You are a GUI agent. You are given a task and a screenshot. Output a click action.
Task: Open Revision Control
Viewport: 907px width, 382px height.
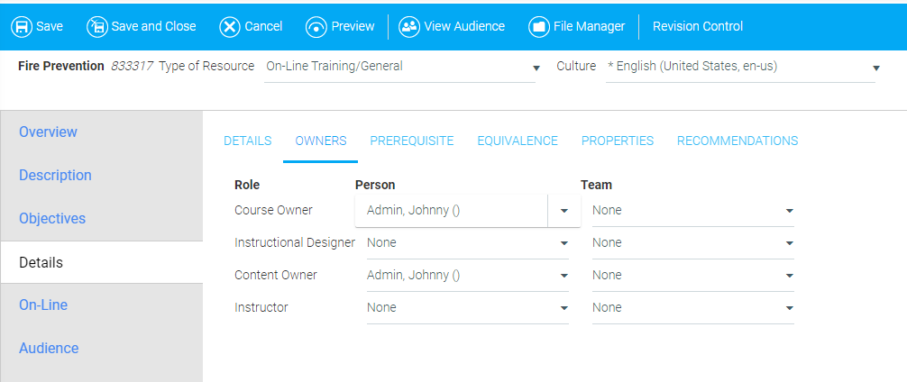[697, 27]
